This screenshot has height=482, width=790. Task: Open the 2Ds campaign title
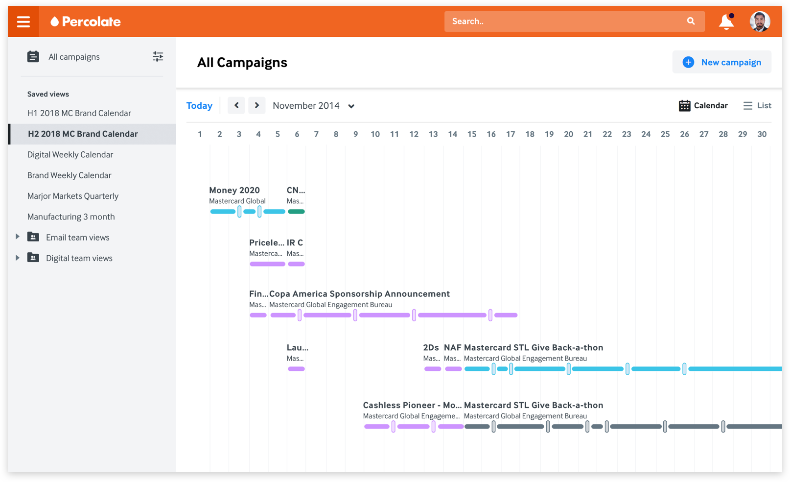click(431, 348)
